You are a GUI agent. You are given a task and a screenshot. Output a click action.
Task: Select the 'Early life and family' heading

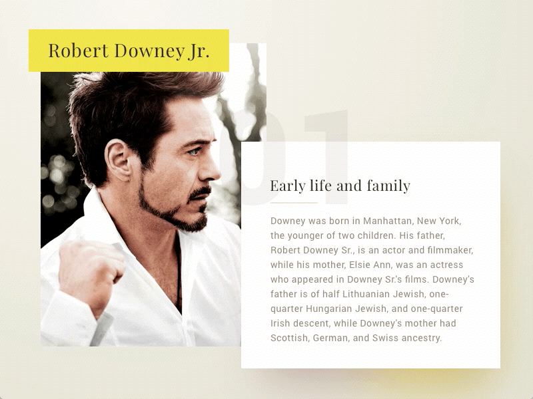[340, 186]
